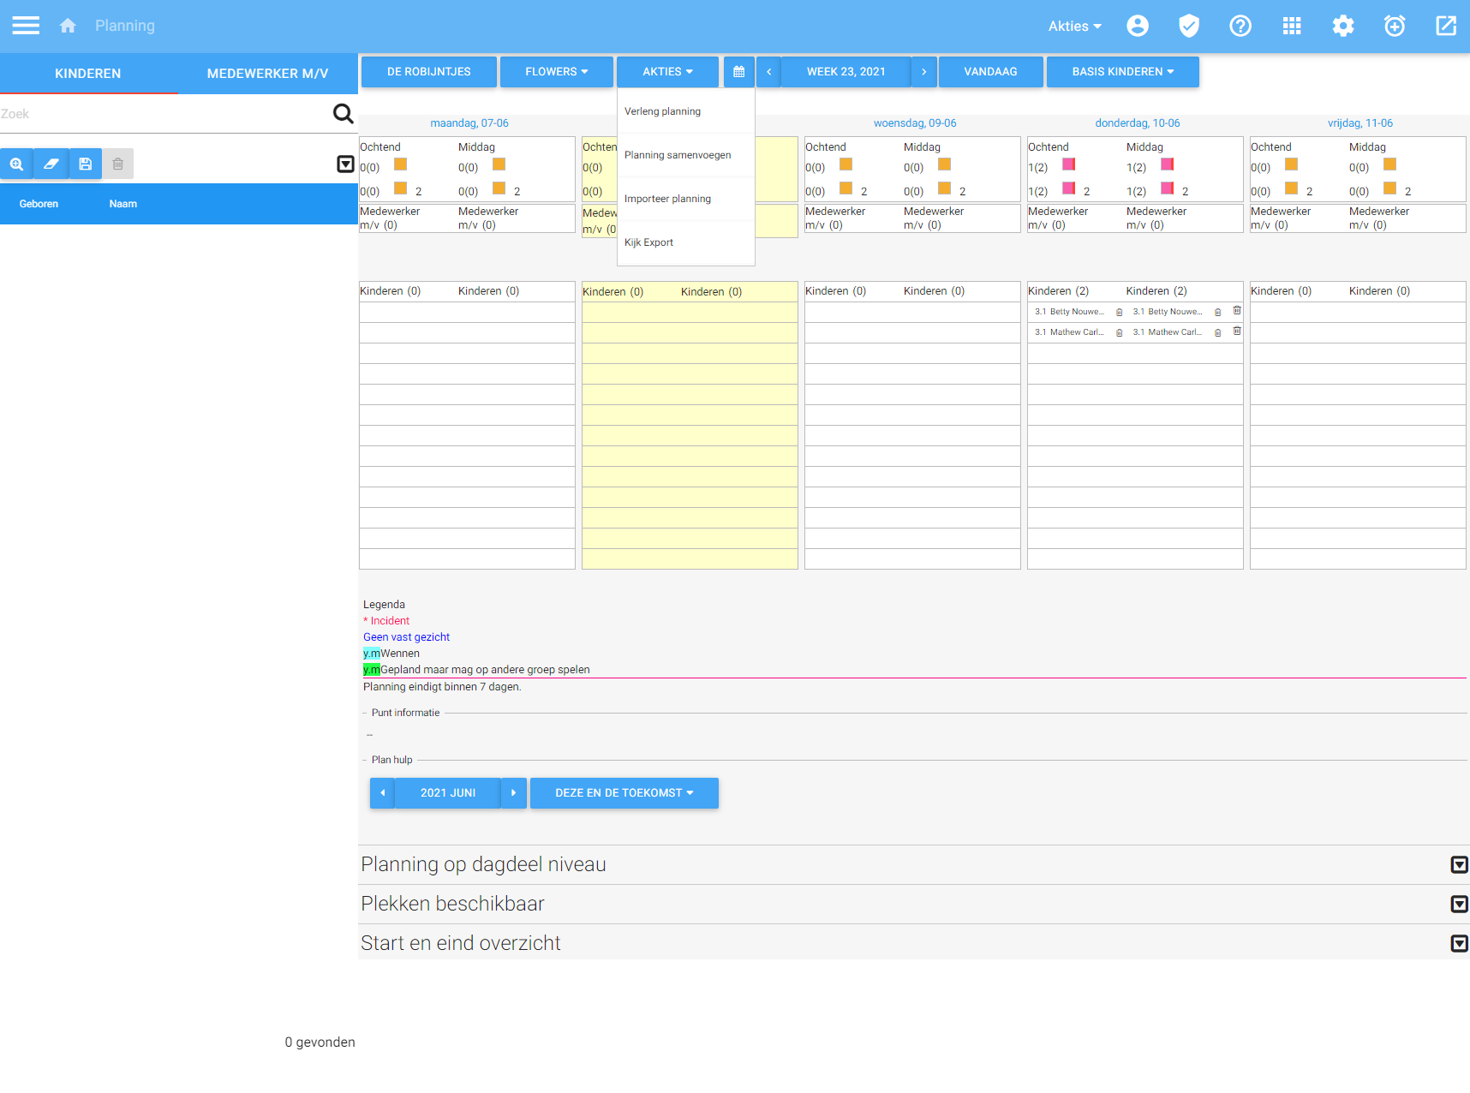
Task: Click the eraser clear filter icon
Action: (x=51, y=164)
